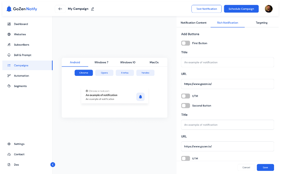Open Subscribers from the sidebar

pyautogui.click(x=27, y=45)
